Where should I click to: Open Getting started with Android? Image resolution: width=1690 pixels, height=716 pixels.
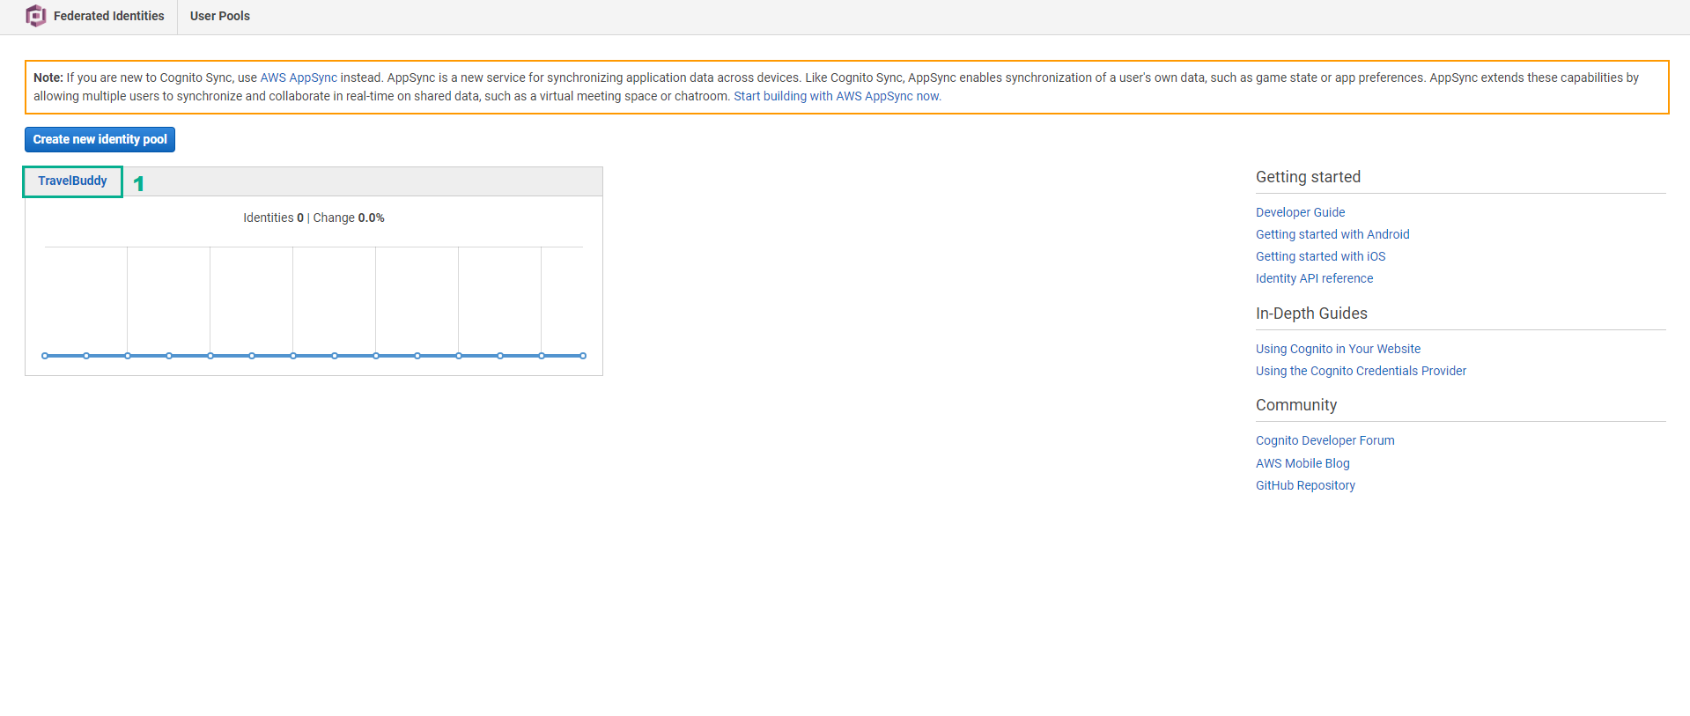pyautogui.click(x=1332, y=234)
